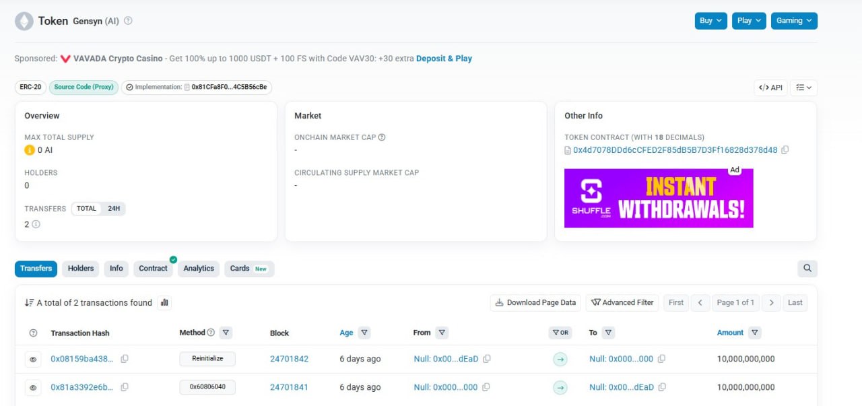Preview transaction 0x81a3392e6b with eye icon

[33, 388]
